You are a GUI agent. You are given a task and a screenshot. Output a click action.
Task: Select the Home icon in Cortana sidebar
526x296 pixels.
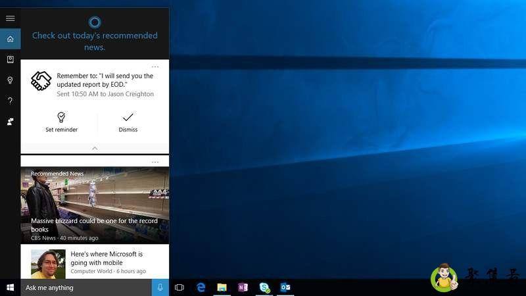tap(10, 39)
